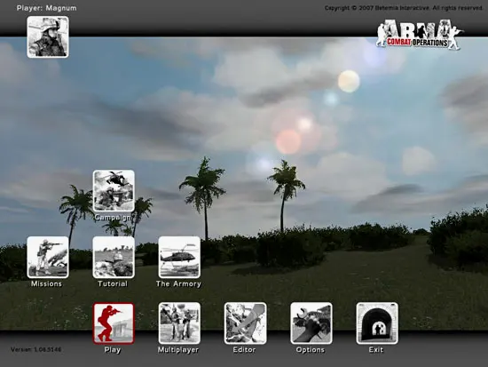Open the Campaign helicopter icon
This screenshot has height=367, width=488.
pyautogui.click(x=114, y=191)
